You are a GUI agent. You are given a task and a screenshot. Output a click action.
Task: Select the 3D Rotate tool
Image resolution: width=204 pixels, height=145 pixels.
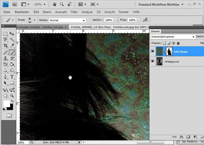5,90
